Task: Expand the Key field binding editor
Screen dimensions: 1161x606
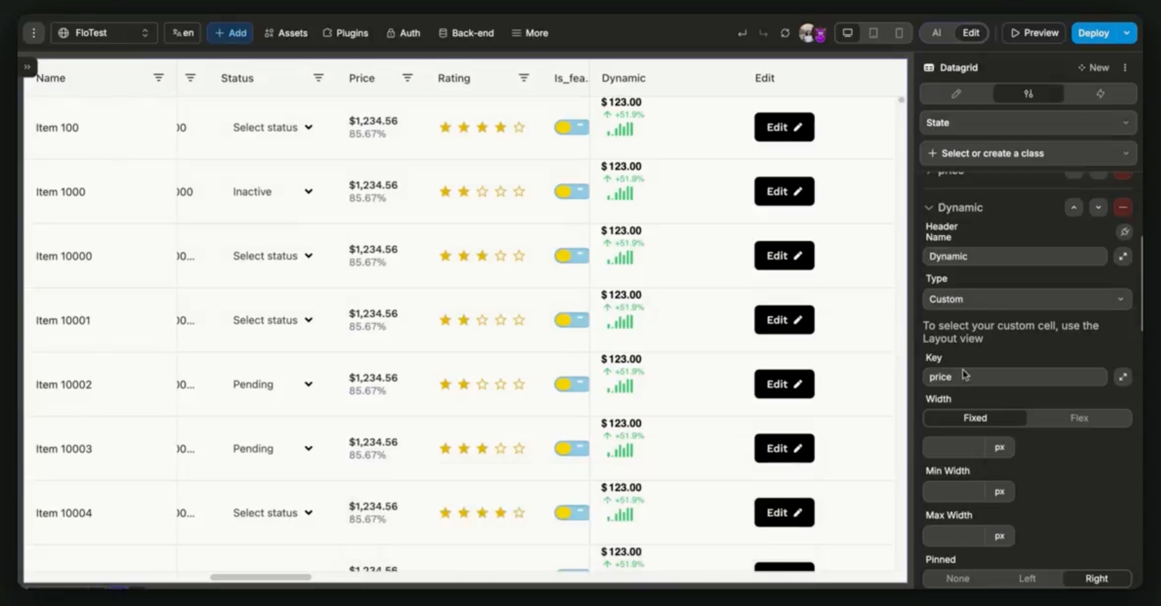Action: pos(1123,377)
